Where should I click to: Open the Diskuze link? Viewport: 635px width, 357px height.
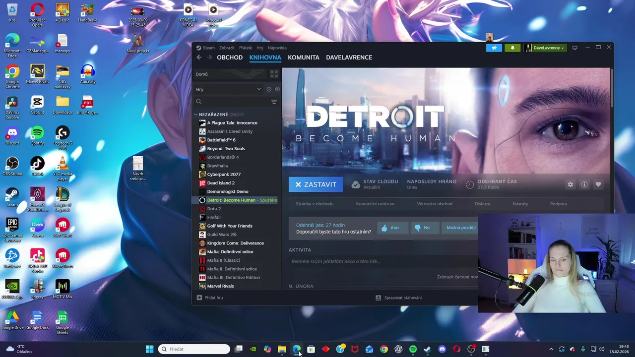(482, 204)
